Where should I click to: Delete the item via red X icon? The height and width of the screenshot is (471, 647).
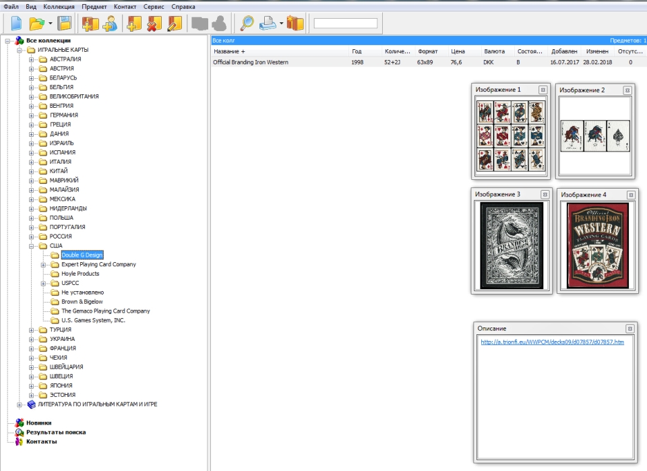pos(154,24)
